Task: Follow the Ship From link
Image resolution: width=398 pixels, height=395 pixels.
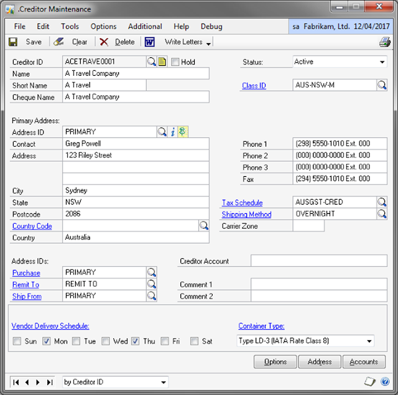Action: tap(27, 296)
